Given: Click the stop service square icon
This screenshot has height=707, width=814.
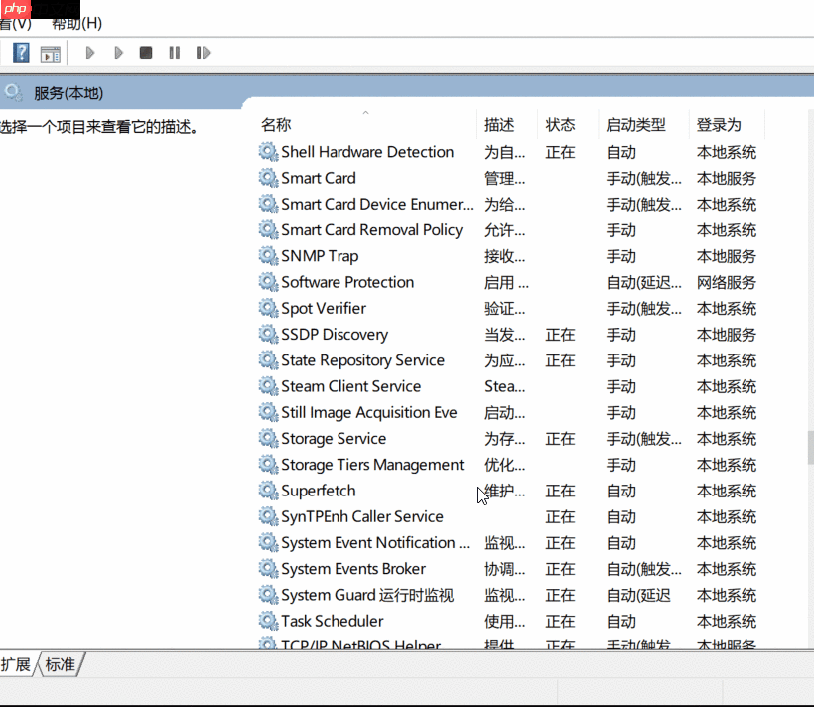Looking at the screenshot, I should pos(146,52).
